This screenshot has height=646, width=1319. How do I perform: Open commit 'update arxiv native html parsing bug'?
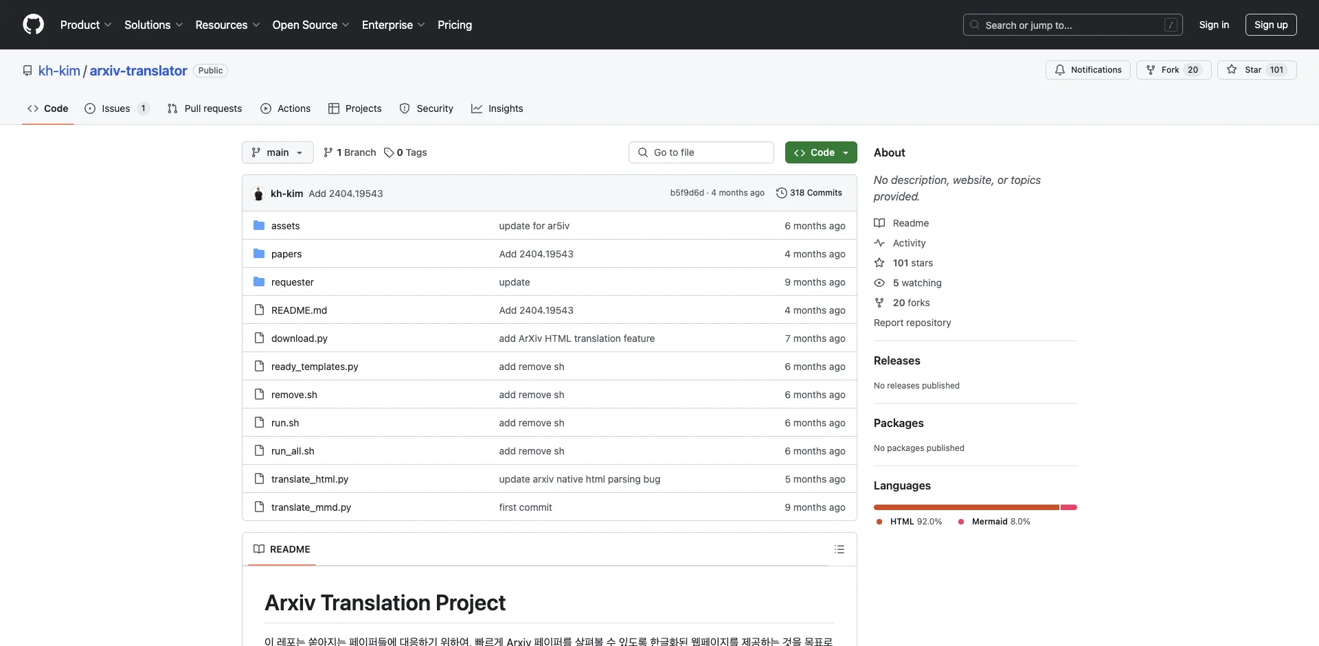(580, 479)
